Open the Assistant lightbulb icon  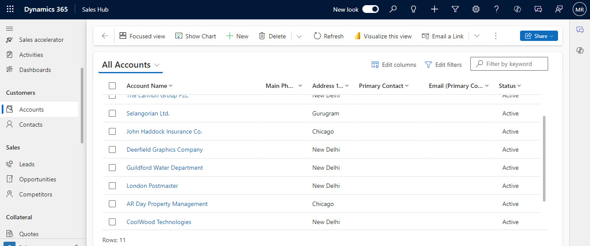tap(413, 9)
